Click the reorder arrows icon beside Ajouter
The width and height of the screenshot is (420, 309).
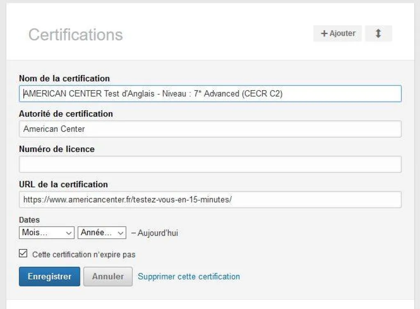tap(378, 34)
